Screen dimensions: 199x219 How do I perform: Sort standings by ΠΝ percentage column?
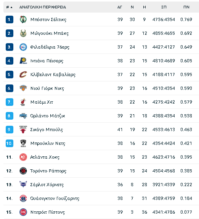coord(186,7)
